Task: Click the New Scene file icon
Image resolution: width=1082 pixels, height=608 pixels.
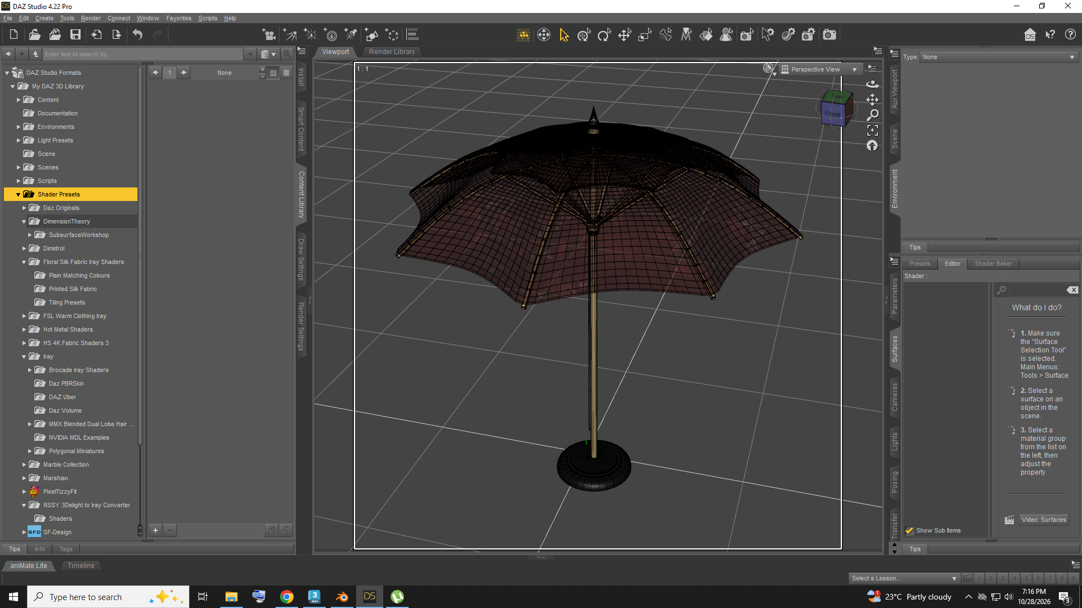Action: coord(14,35)
